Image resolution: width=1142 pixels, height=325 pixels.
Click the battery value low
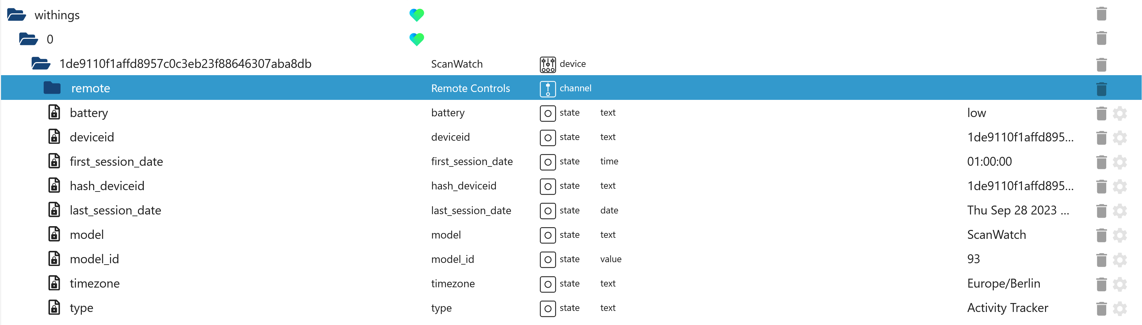[x=976, y=113]
